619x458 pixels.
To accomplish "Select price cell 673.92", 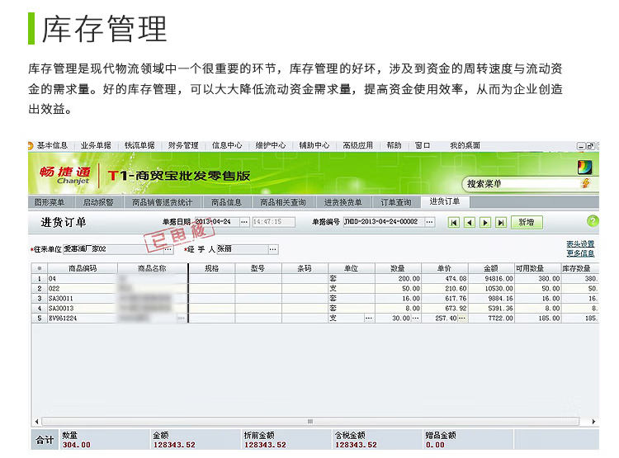I will [x=445, y=309].
